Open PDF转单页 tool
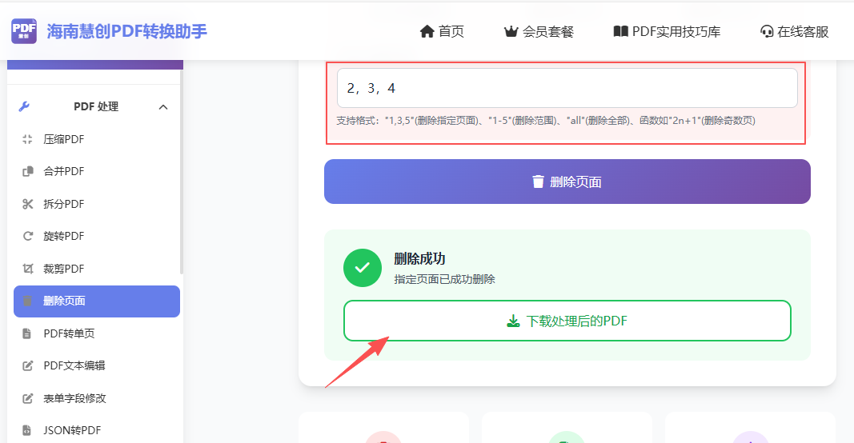 click(x=69, y=333)
